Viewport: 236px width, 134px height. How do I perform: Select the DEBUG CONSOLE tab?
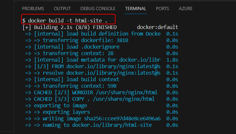tap(98, 8)
